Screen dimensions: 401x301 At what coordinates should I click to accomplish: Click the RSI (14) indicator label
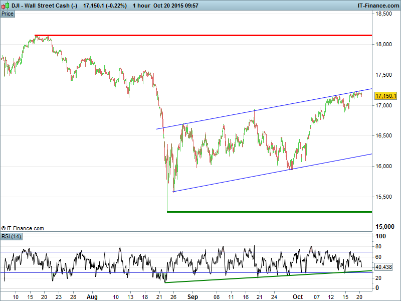point(12,236)
